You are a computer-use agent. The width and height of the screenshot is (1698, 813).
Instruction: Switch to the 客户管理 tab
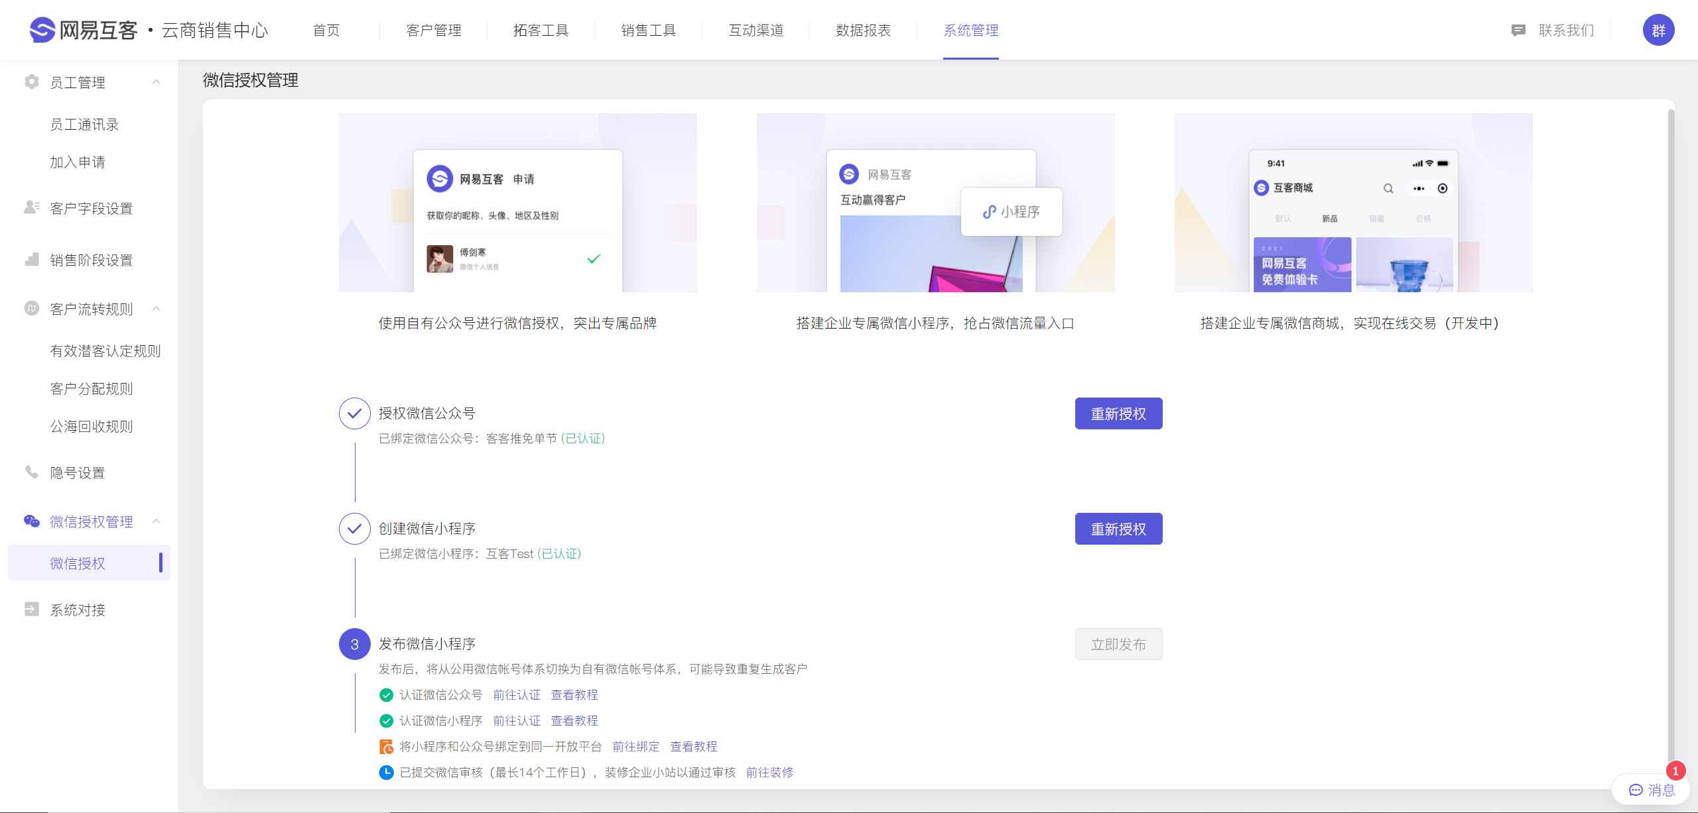click(x=434, y=30)
